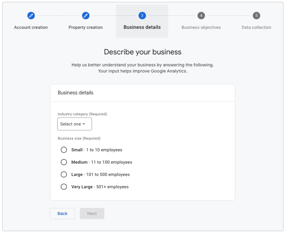Click the Business objectives step label

pos(201,27)
